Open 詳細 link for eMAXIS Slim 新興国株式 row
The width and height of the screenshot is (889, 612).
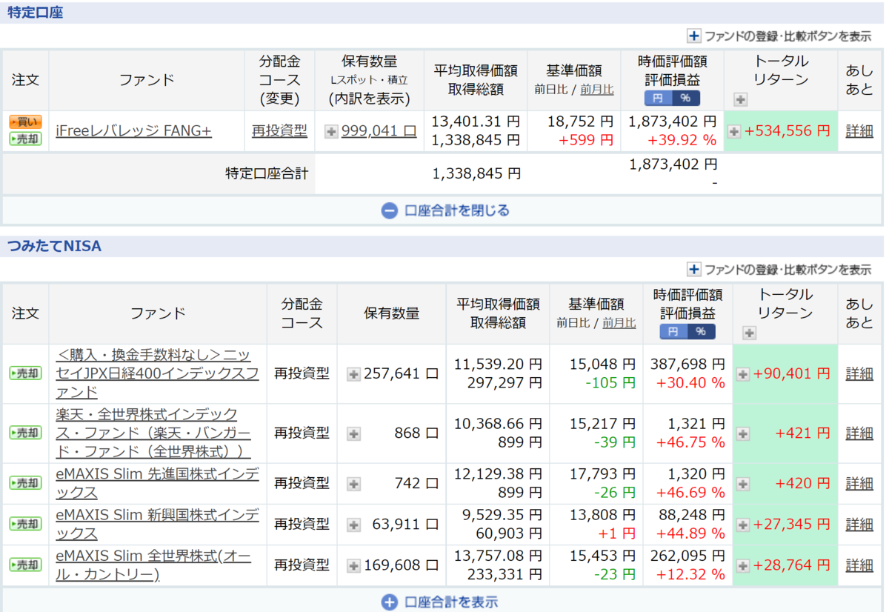(x=860, y=524)
